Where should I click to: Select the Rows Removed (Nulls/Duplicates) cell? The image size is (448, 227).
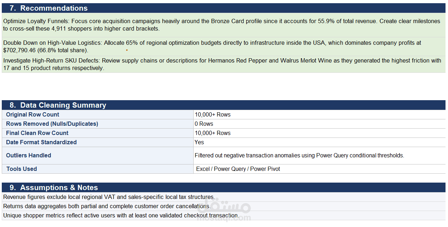coord(98,124)
